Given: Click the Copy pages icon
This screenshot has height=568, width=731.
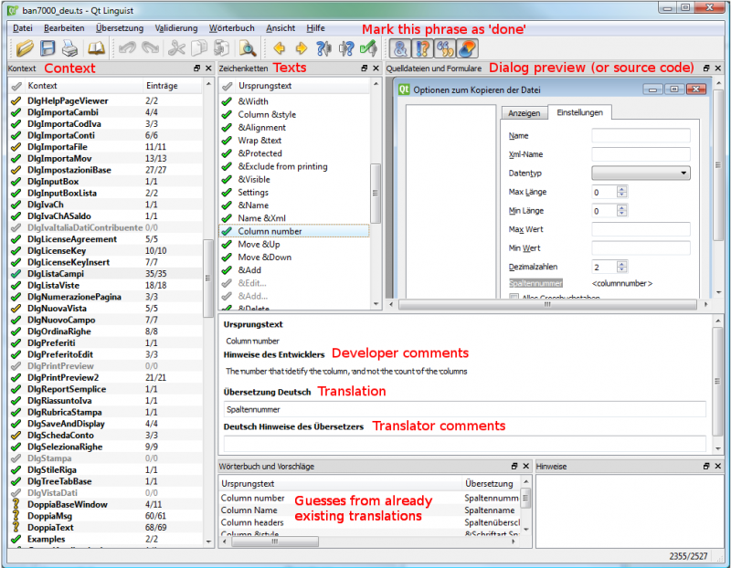Looking at the screenshot, I should (x=199, y=48).
